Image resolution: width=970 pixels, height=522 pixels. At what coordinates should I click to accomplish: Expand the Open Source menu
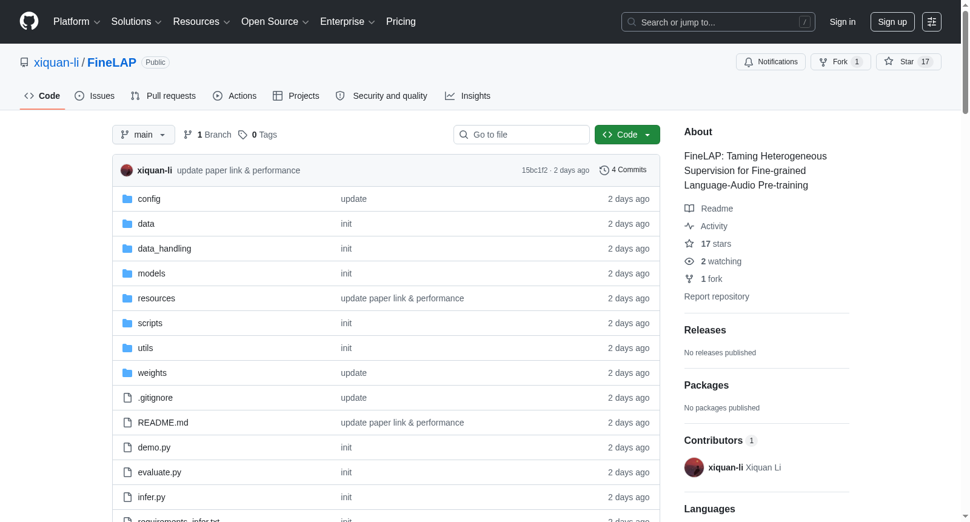pyautogui.click(x=275, y=22)
